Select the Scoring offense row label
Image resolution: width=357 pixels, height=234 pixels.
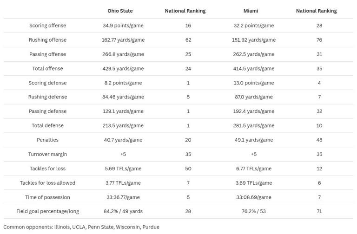tap(47, 26)
